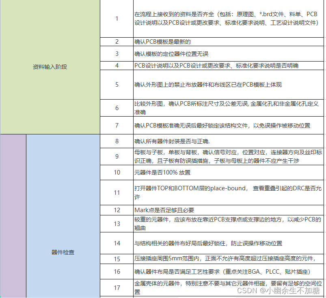Click row number 10 cell
Image resolution: width=326 pixels, height=298 pixels.
(117, 172)
